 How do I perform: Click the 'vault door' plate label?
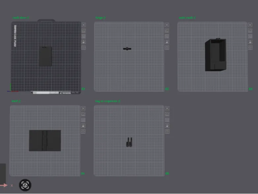point(19,18)
